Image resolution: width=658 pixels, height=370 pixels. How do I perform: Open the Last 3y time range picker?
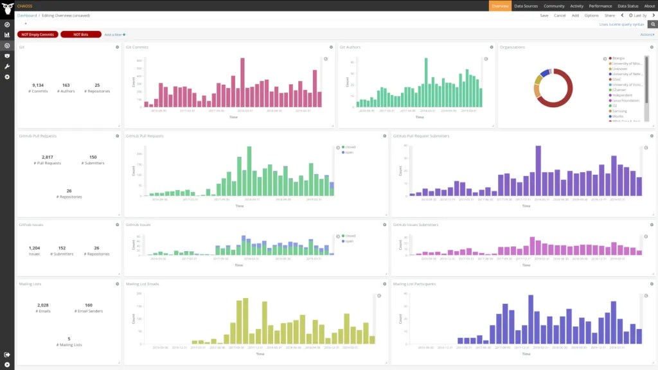pos(639,15)
